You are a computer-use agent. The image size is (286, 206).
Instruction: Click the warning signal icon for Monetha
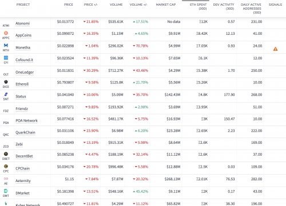tap(275, 49)
